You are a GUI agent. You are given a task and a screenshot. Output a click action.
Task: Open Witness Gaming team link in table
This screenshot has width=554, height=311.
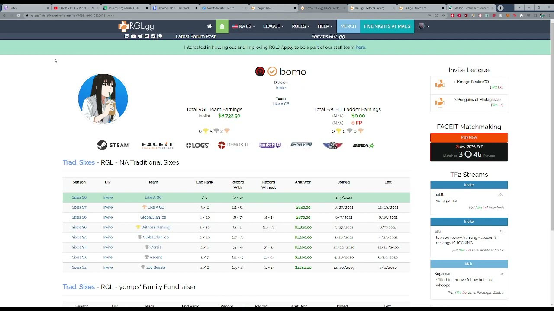(156, 227)
